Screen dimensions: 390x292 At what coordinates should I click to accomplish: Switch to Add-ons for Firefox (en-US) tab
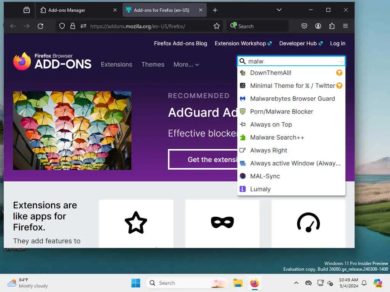[165, 10]
